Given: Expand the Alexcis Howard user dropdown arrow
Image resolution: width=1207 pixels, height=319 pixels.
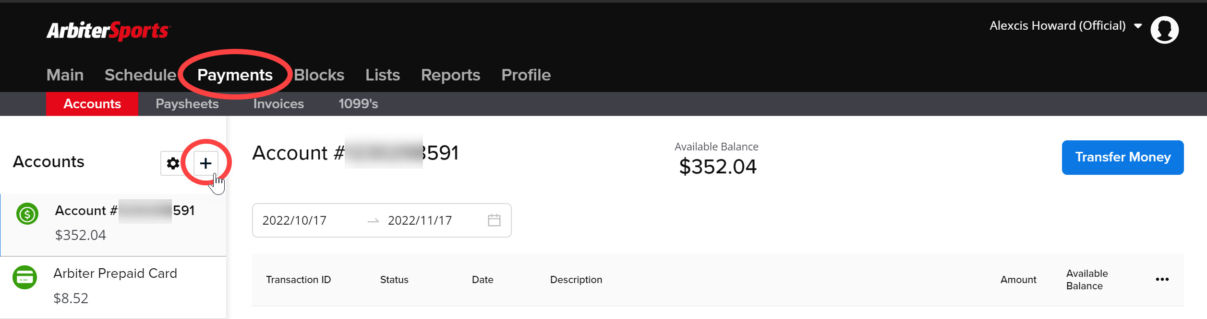Looking at the screenshot, I should coord(1138,26).
